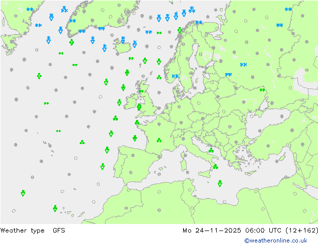Select the green rain symbol over central France
The height and width of the screenshot is (245, 318).
pos(159,140)
